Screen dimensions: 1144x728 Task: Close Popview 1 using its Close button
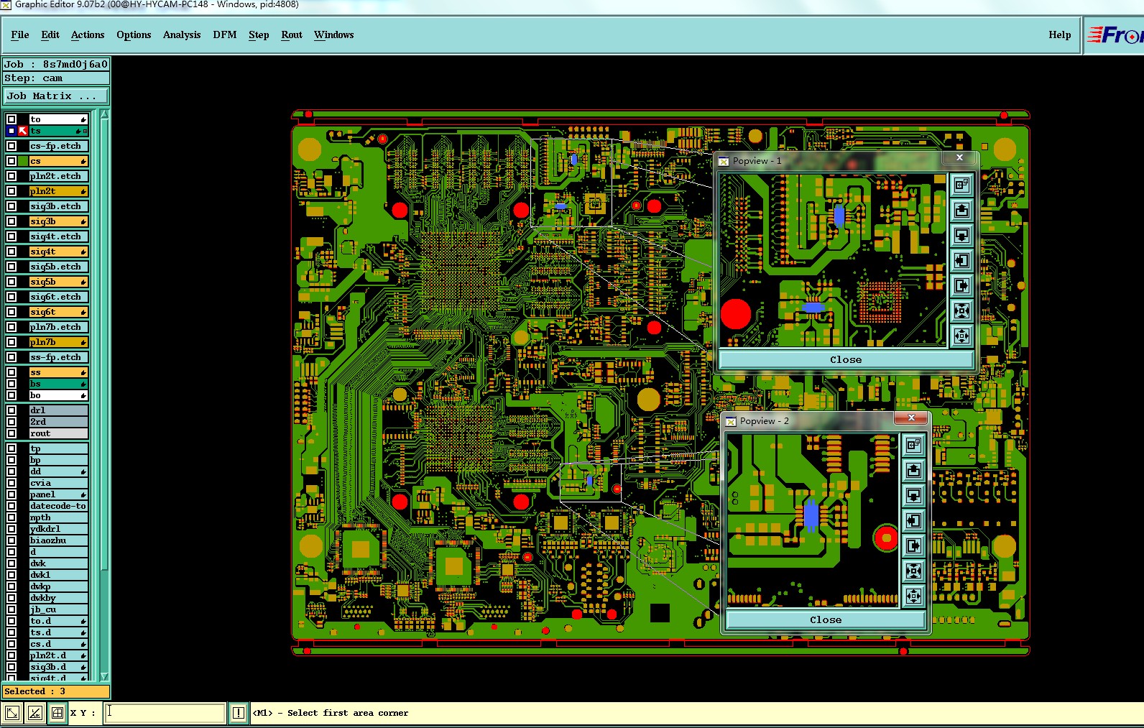click(x=846, y=359)
